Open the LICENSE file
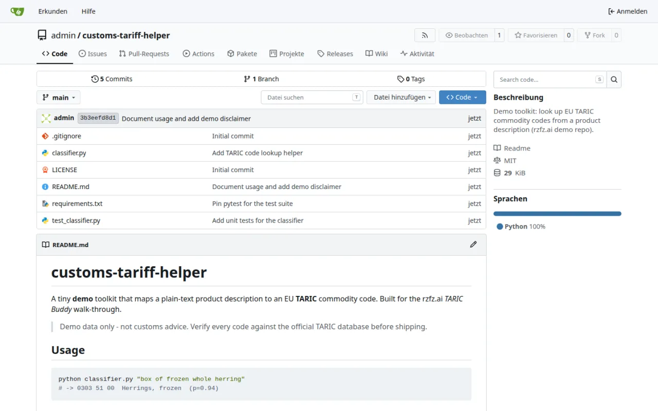Screen dimensions: 658x411 64,170
